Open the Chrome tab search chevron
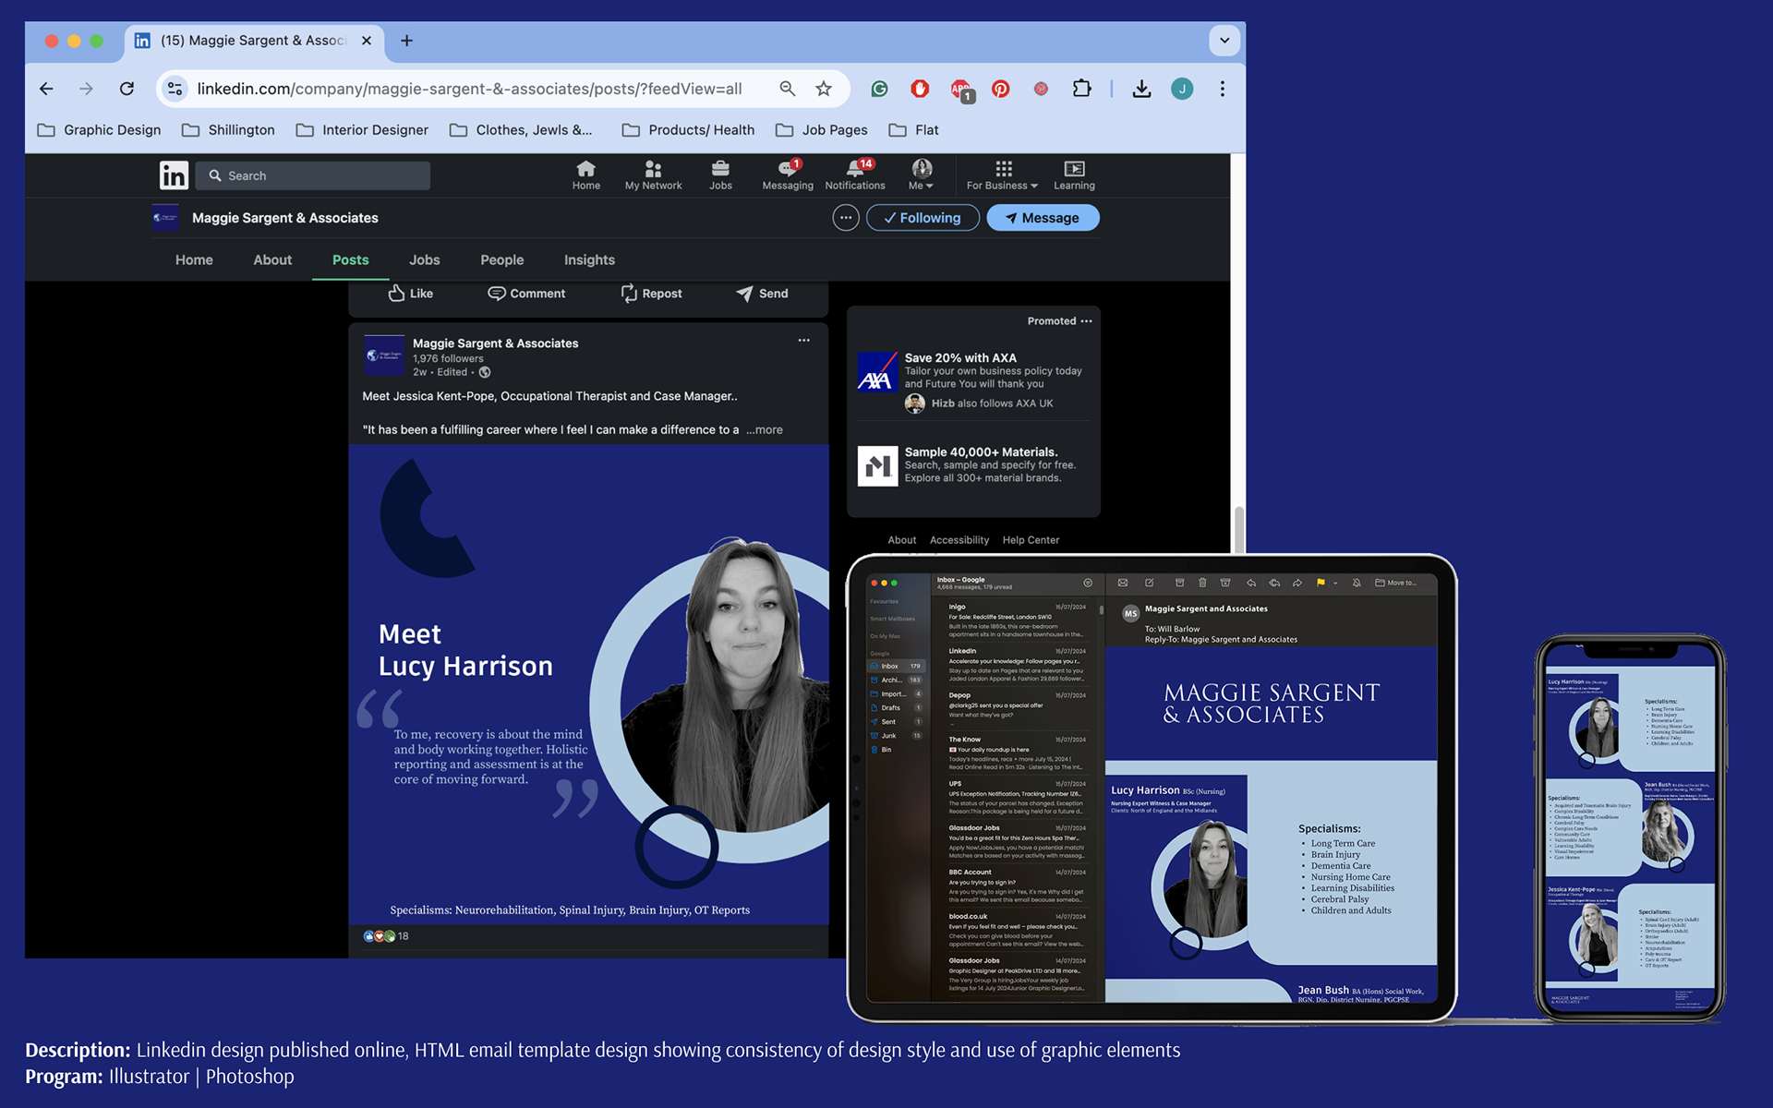Viewport: 1773px width, 1108px height. click(1224, 41)
